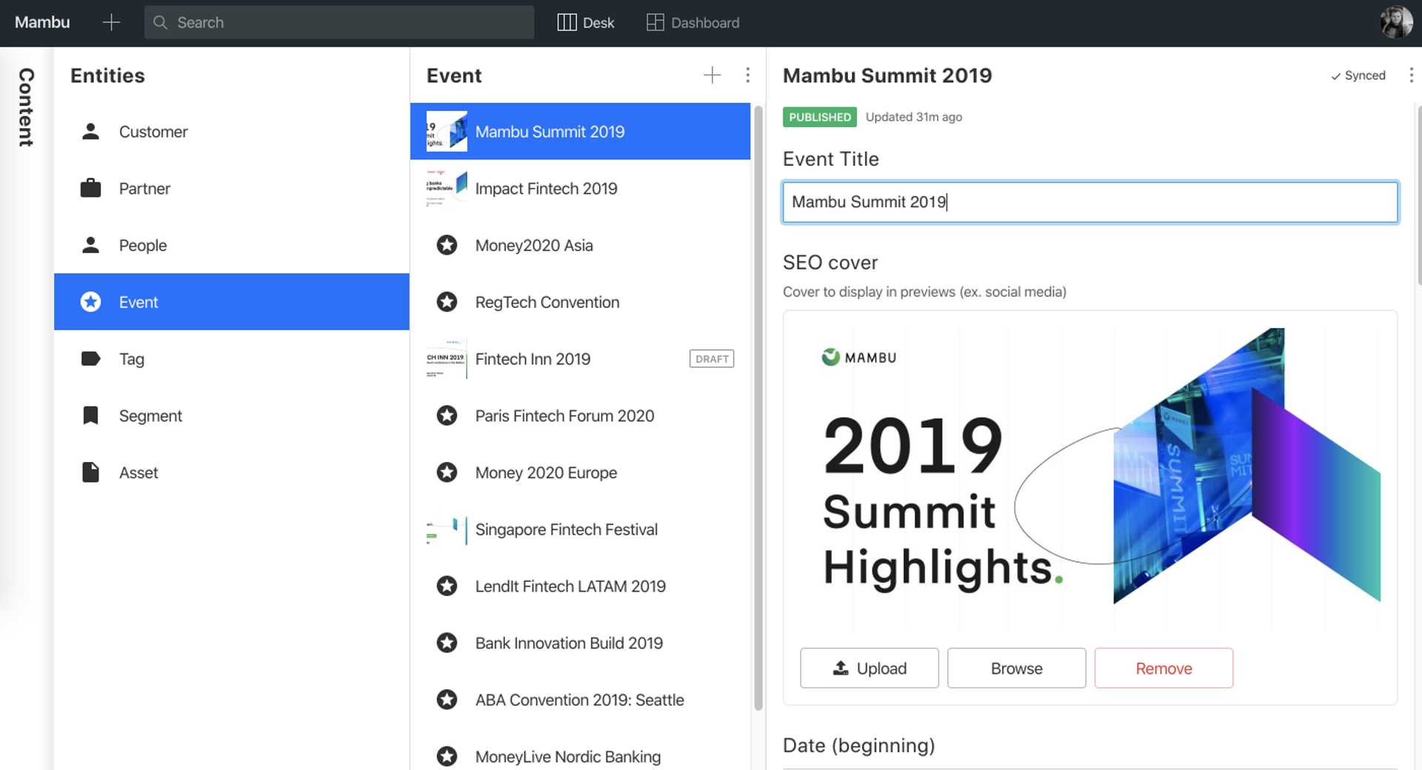The height and width of the screenshot is (770, 1422).
Task: Open Money 2020 Europe event
Action: tap(580, 472)
